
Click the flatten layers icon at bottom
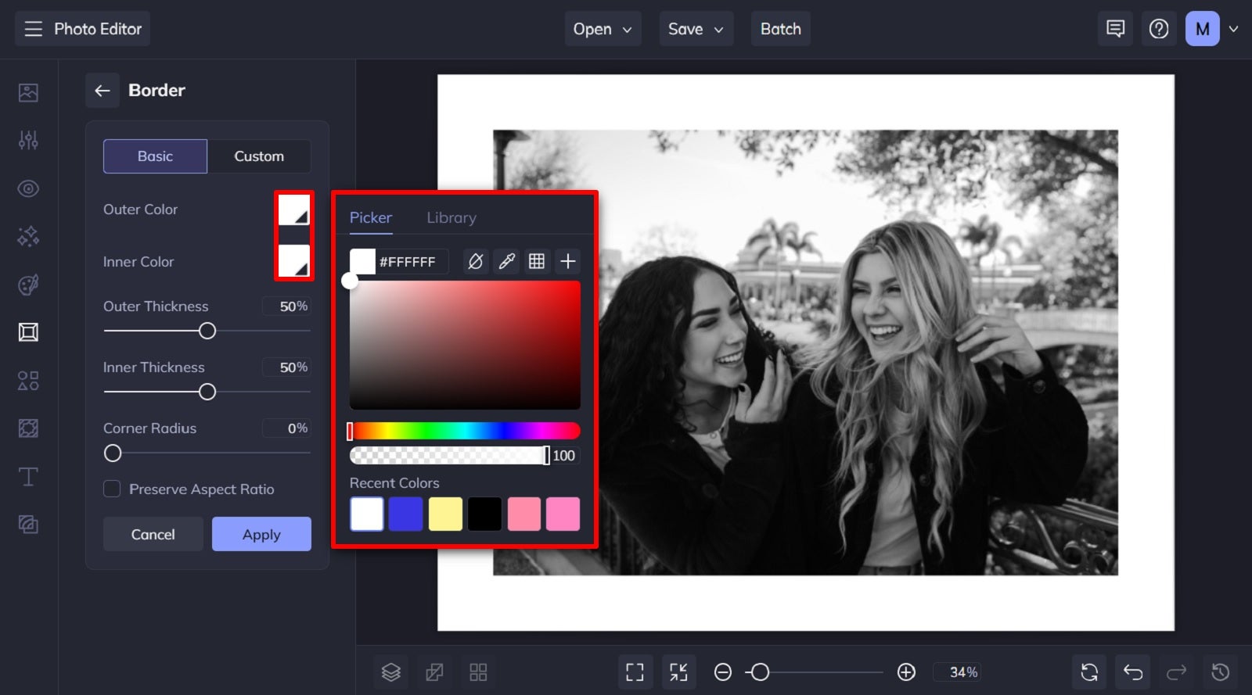click(x=434, y=672)
